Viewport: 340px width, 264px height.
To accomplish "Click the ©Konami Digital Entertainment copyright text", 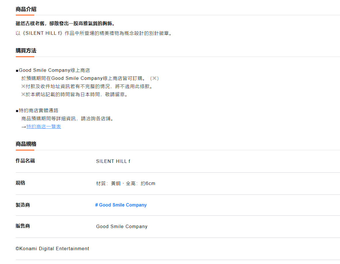I will 52,248.
